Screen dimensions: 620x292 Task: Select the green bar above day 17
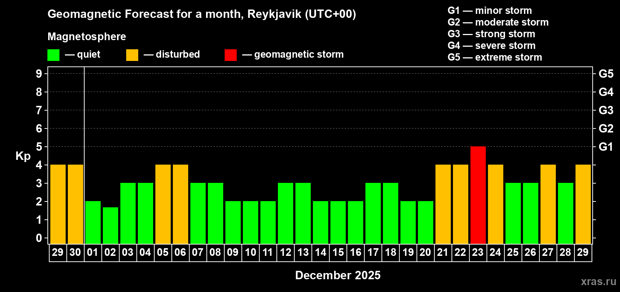tap(373, 213)
